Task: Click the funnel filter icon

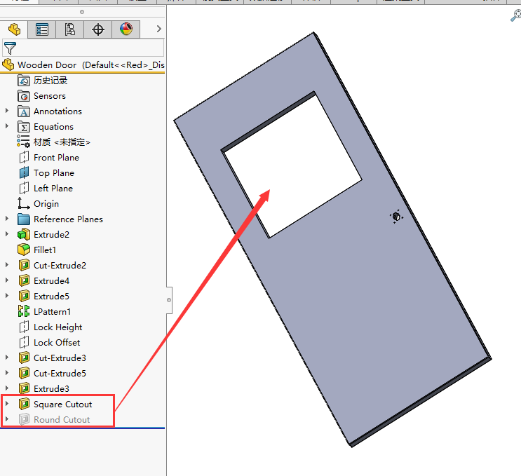Action: coord(9,48)
